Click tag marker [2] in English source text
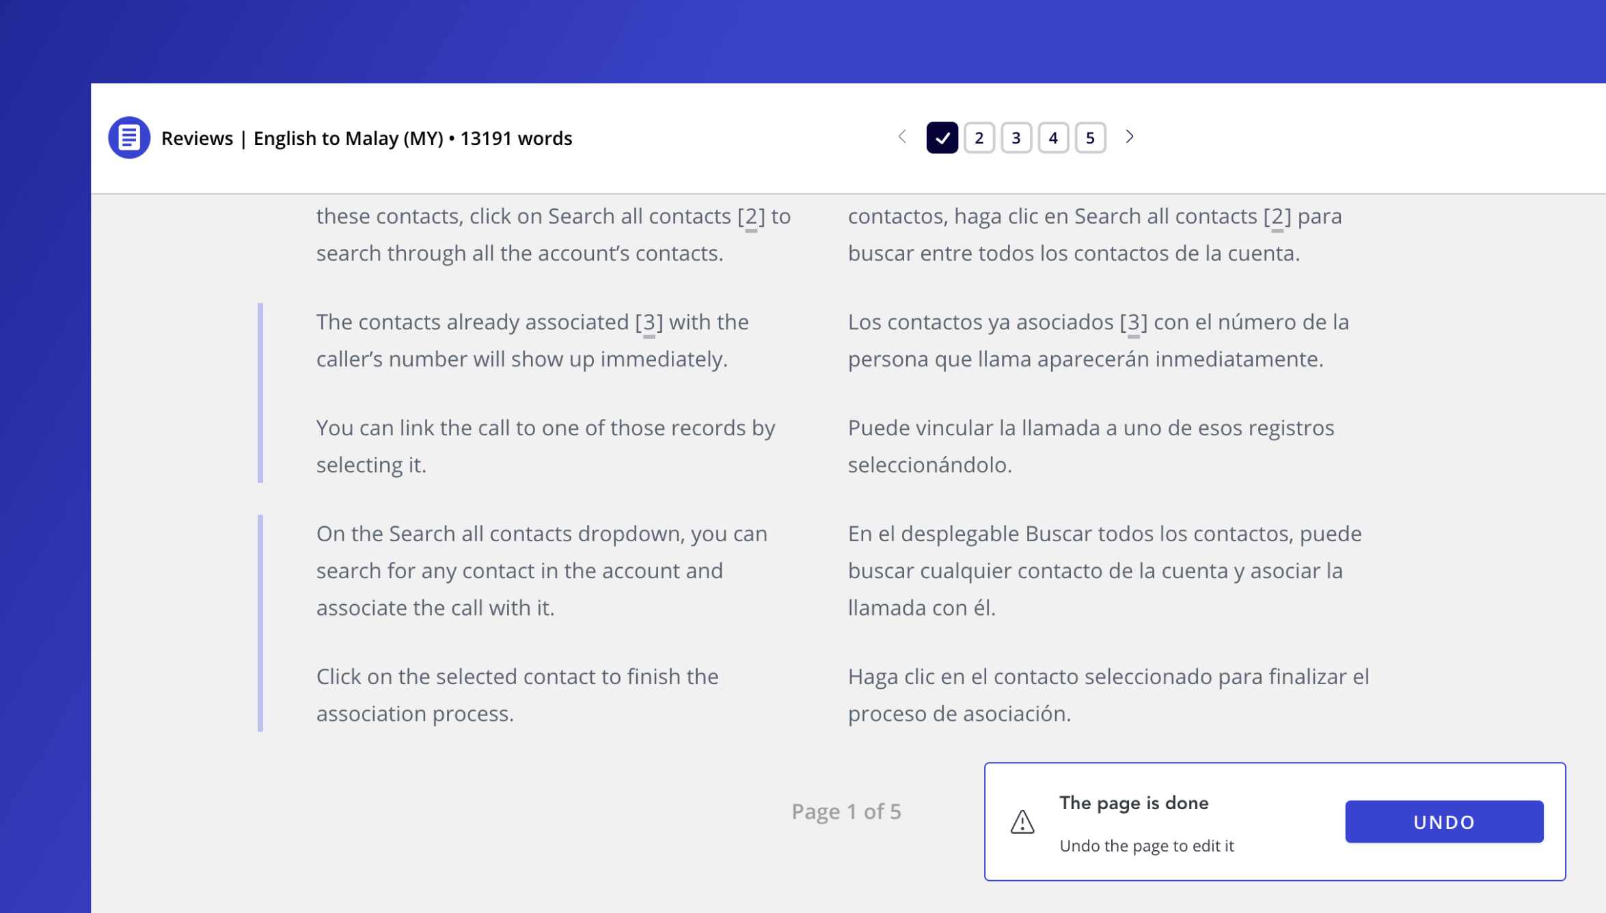This screenshot has height=913, width=1606. 751,217
